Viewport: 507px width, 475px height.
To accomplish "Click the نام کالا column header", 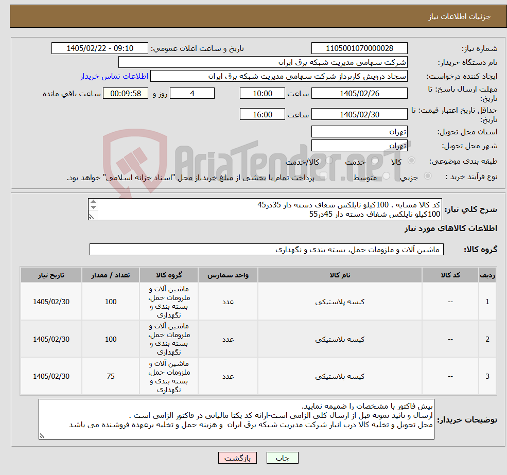I will pyautogui.click(x=340, y=275).
